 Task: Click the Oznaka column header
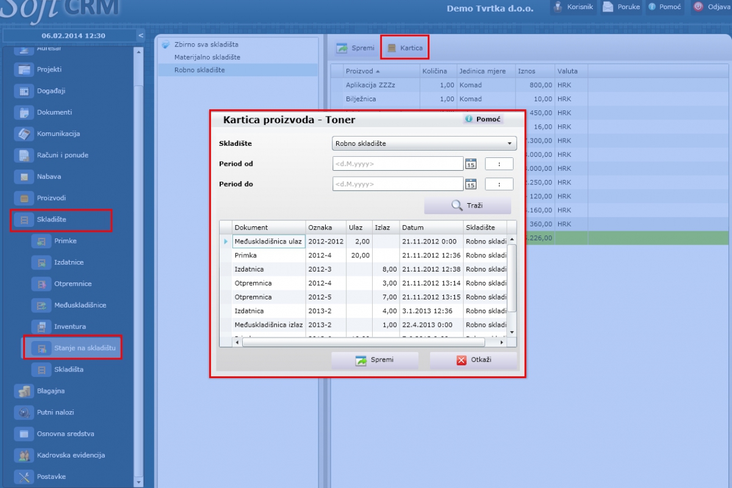point(326,228)
